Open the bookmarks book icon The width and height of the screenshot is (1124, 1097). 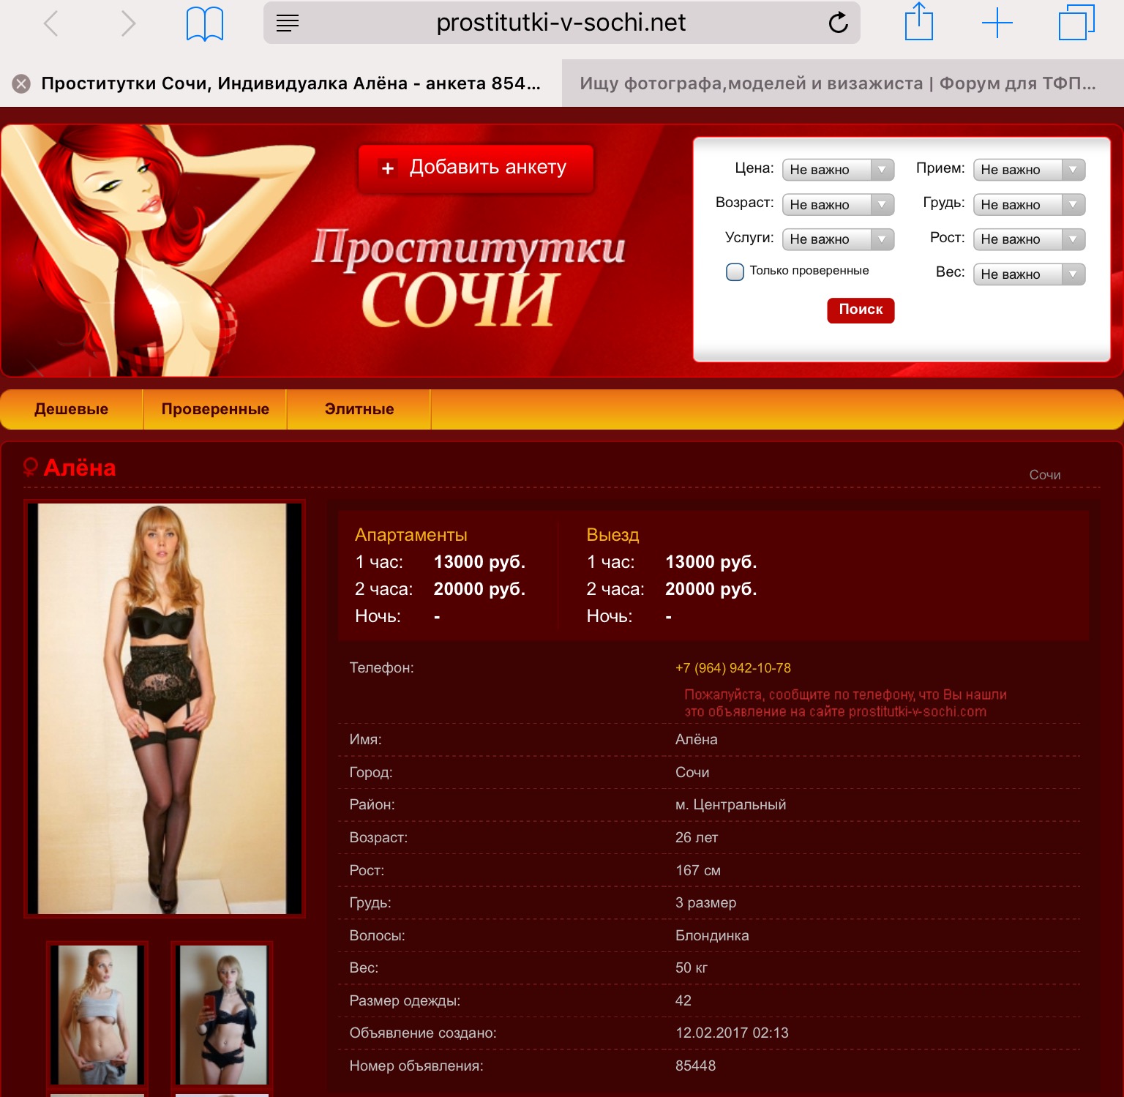pyautogui.click(x=205, y=23)
